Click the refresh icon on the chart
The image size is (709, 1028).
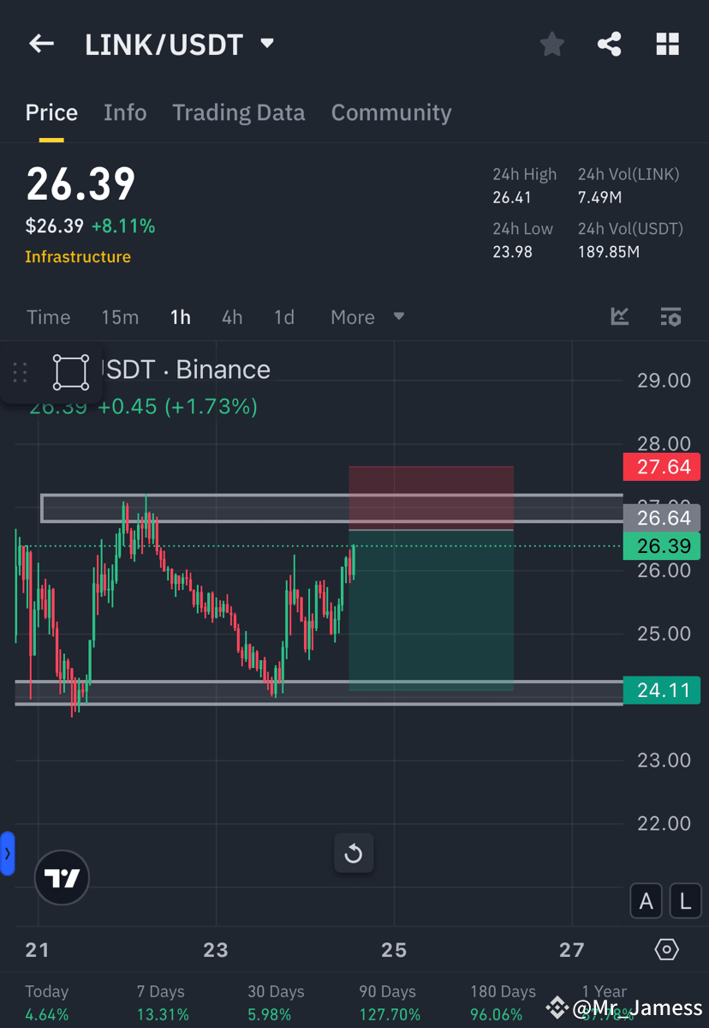coord(354,853)
